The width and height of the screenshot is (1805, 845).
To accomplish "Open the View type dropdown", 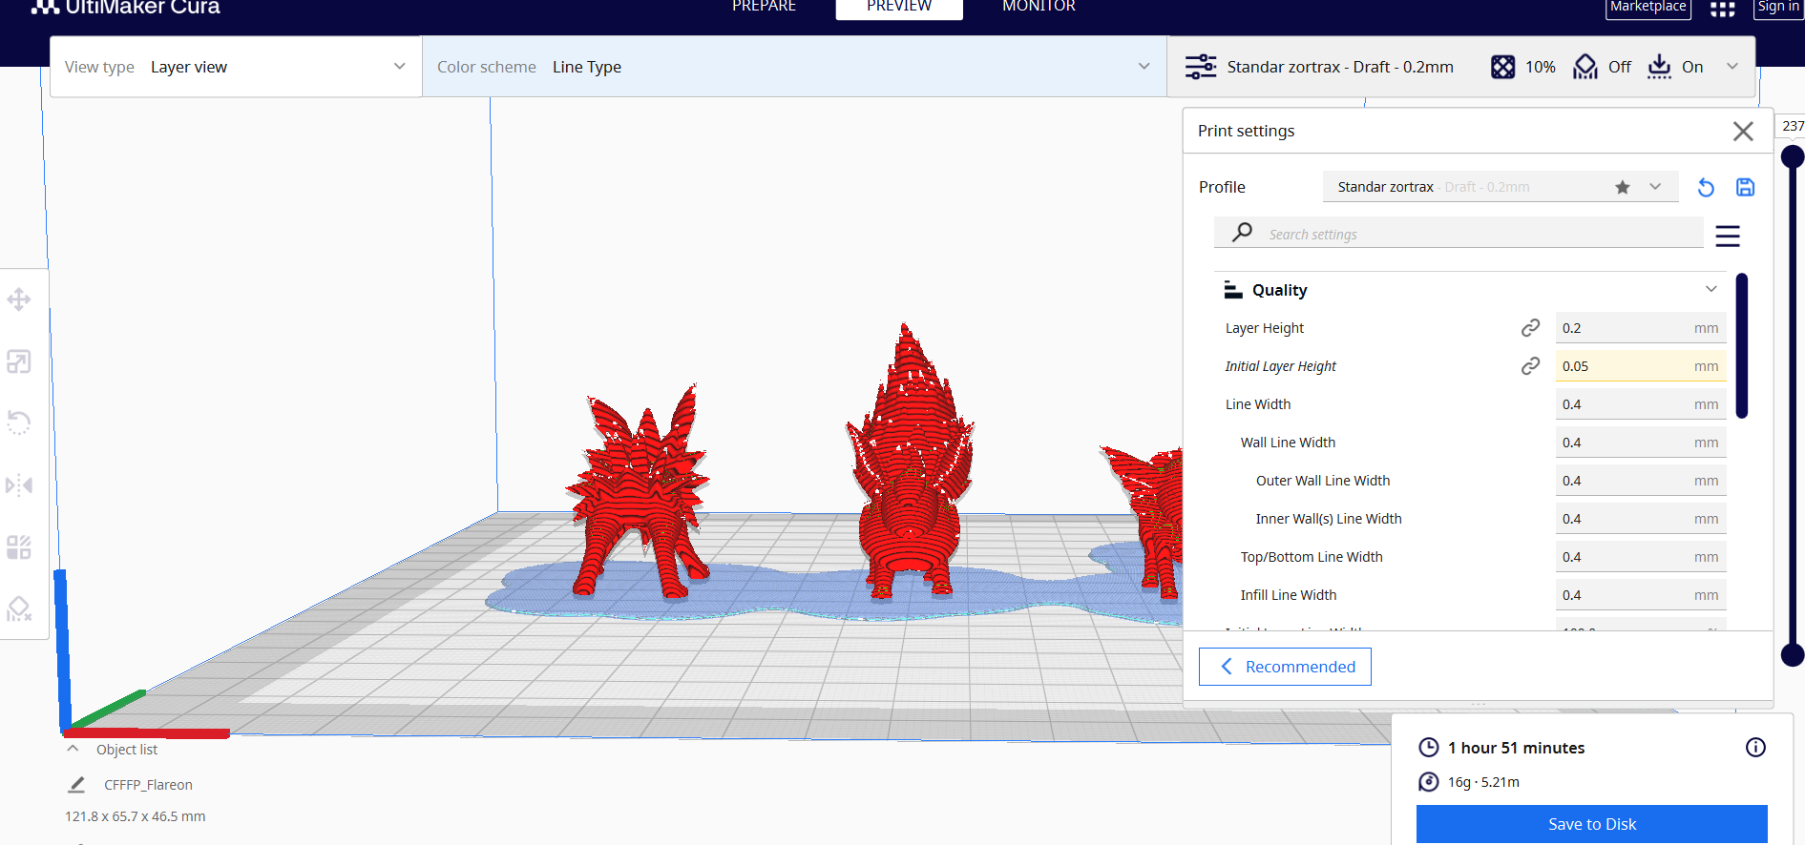I will 236,67.
